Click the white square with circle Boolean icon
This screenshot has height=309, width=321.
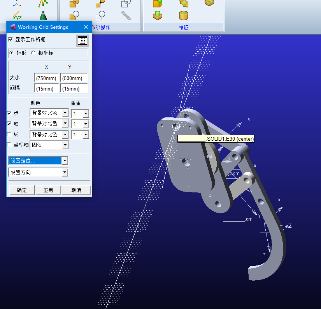(100, 16)
